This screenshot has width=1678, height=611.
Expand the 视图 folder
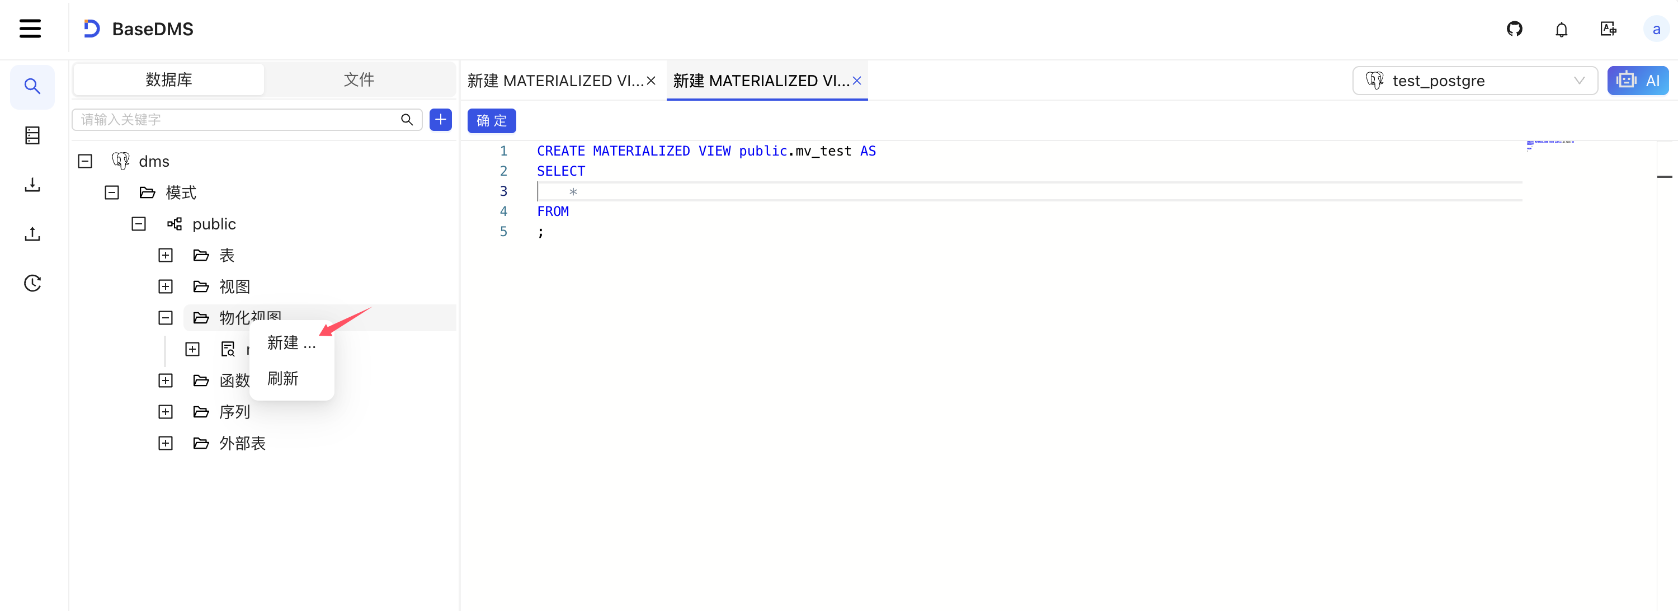click(166, 286)
